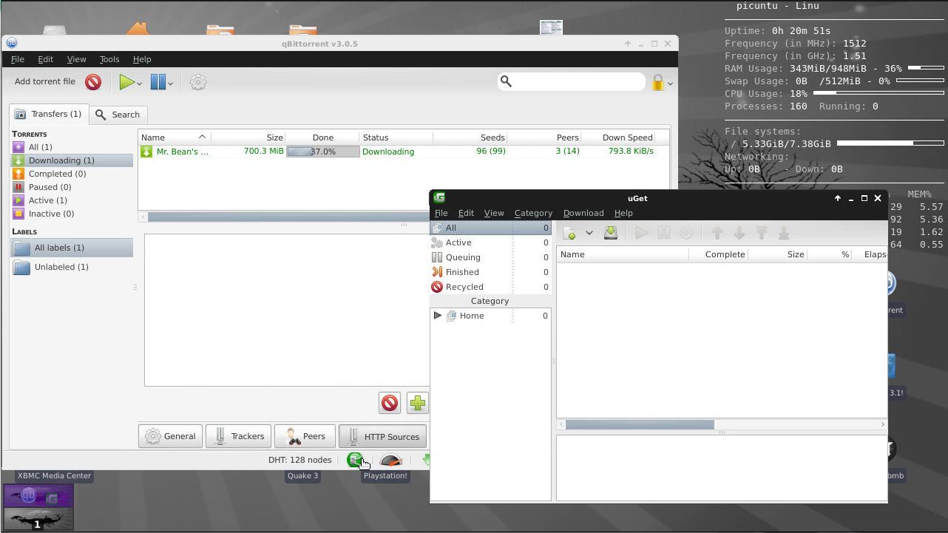
Task: Click qBittorrent horizontal scrollbar under the torrent list
Action: coord(288,217)
